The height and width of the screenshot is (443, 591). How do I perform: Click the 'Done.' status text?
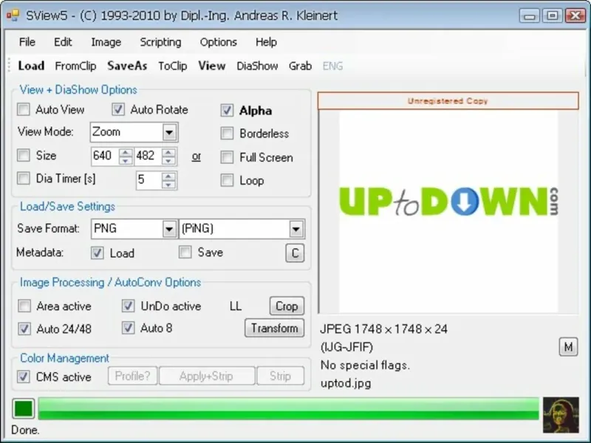coord(25,430)
